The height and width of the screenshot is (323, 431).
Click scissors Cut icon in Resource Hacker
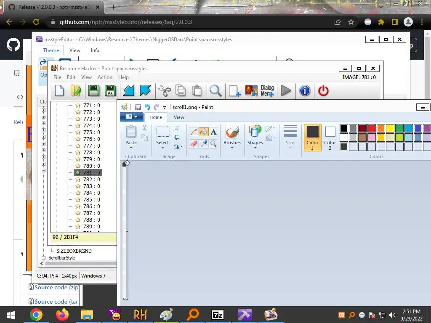point(165,91)
